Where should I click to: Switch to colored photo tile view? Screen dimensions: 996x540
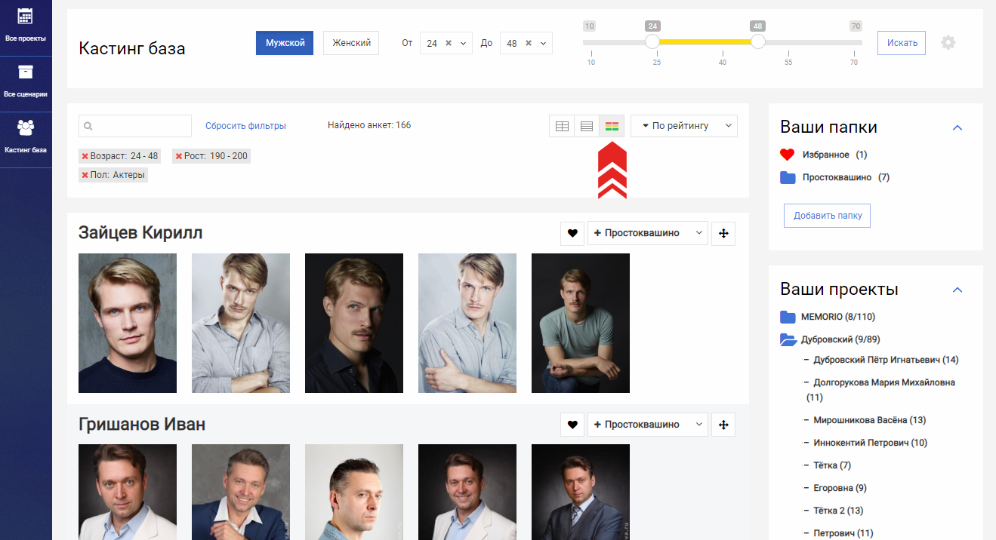[612, 126]
